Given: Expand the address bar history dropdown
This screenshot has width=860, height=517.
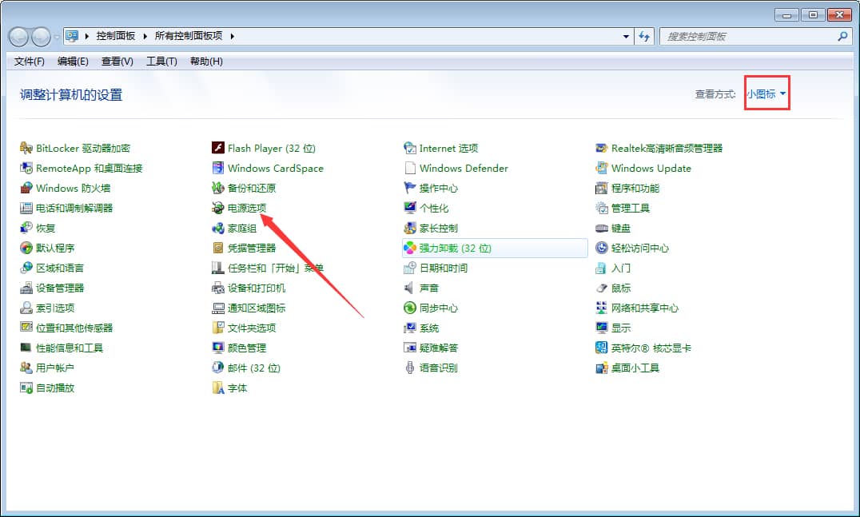Looking at the screenshot, I should (626, 35).
